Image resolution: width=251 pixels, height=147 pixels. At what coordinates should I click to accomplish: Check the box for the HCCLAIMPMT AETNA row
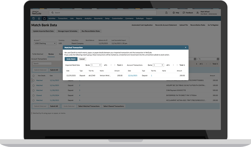(33, 100)
